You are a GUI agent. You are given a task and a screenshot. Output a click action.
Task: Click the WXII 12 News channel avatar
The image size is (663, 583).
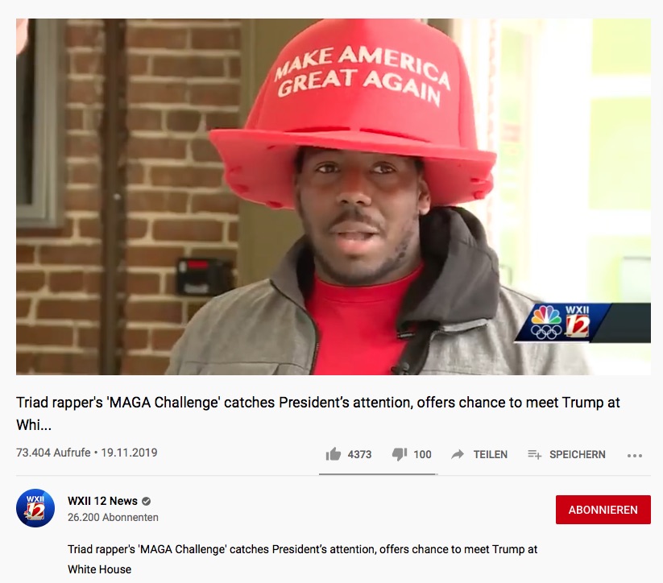35,508
